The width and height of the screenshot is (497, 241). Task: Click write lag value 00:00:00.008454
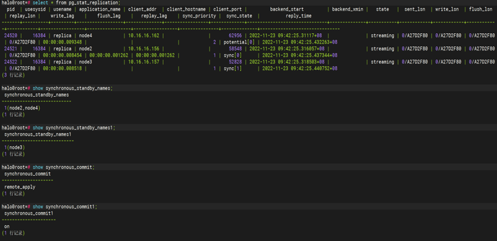tap(63, 55)
